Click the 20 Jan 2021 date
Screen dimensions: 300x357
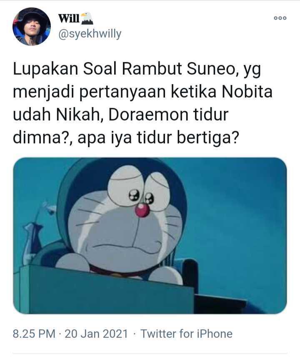(96, 334)
